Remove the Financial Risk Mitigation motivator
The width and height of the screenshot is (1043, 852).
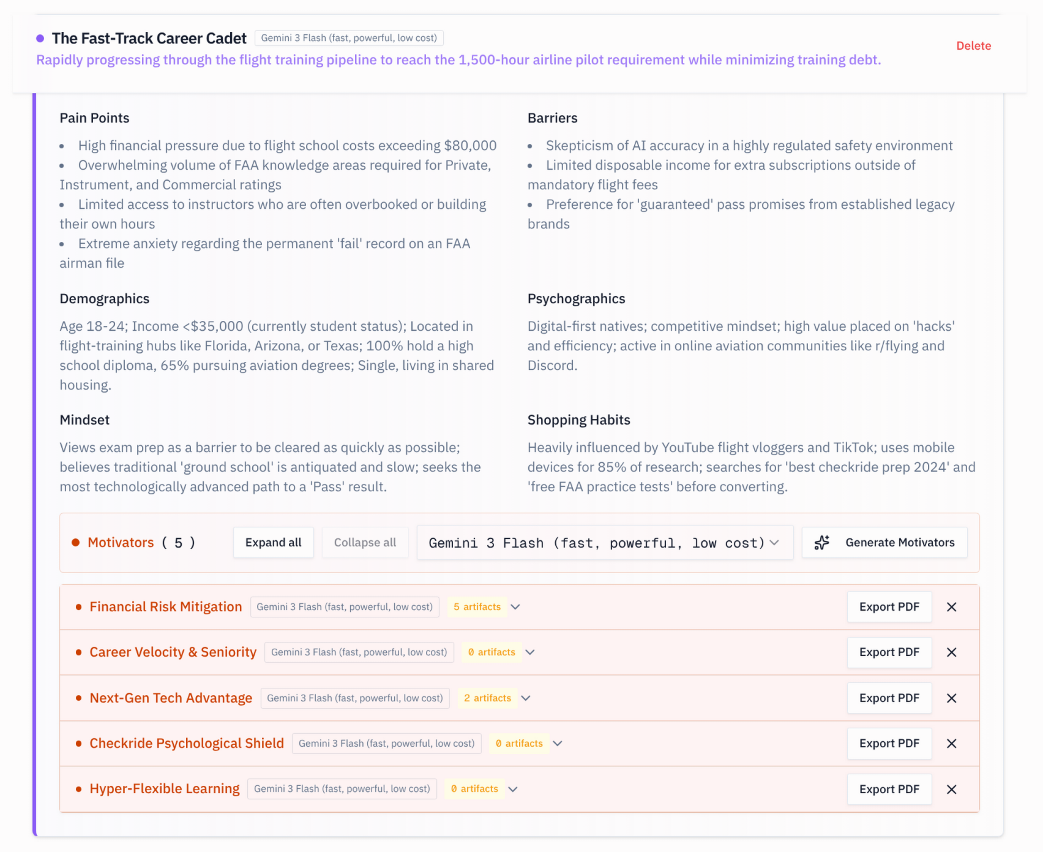952,607
